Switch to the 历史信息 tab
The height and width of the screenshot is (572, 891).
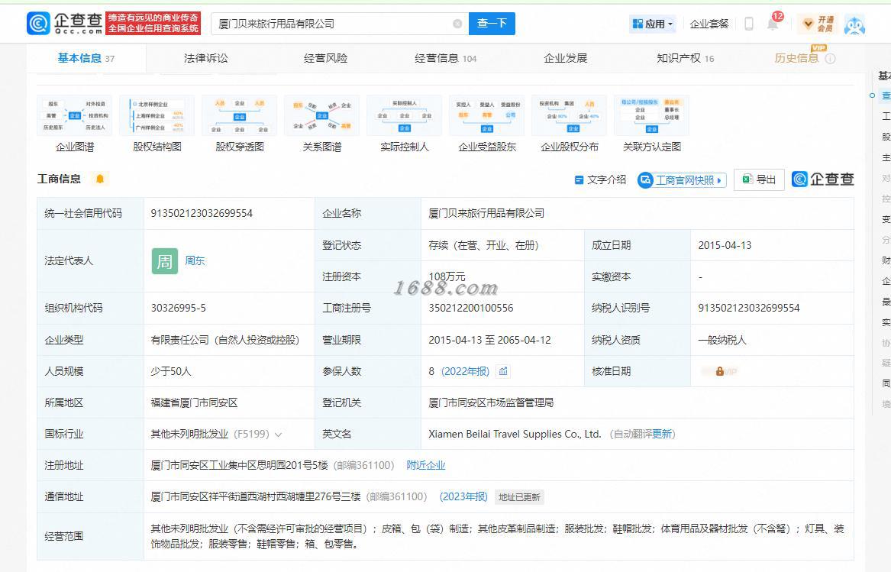point(796,58)
